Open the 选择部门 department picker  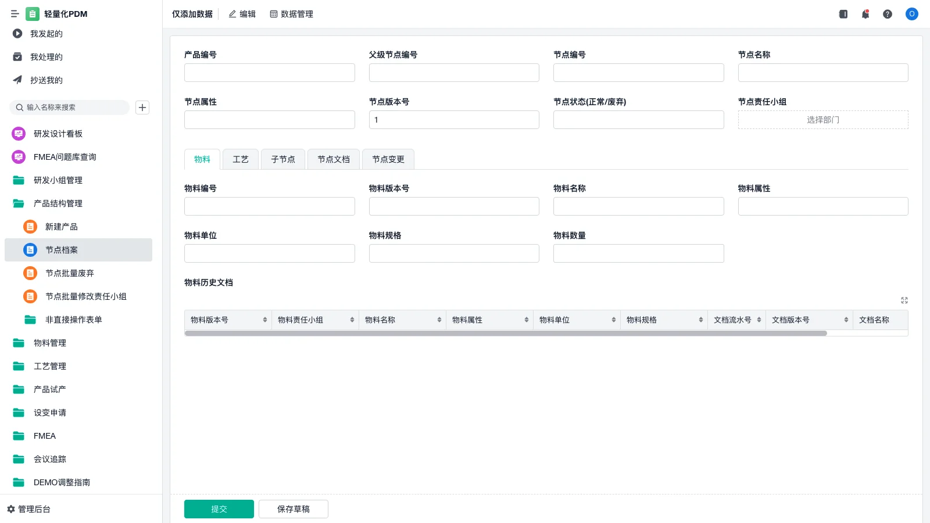coord(822,120)
